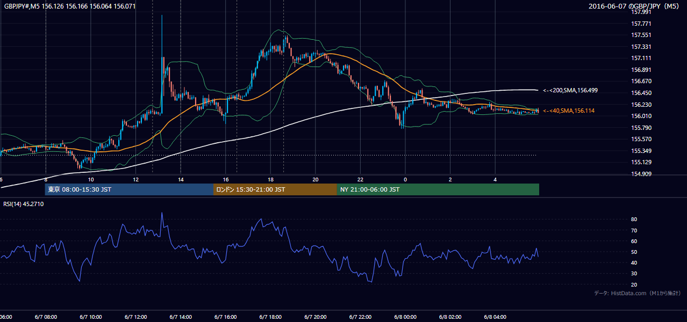Click price level 155.570 on axis
Screen dimensions: 687x322
coord(641,139)
